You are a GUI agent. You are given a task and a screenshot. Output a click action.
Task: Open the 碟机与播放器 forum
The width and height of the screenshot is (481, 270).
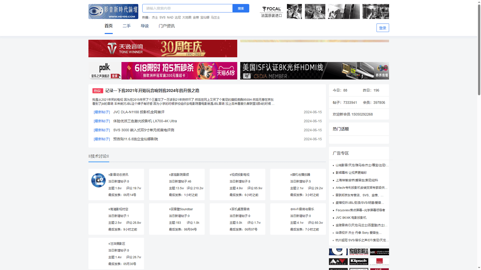pos(300,175)
